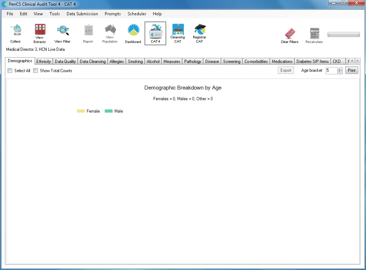Open the Collect tool
Screen dimensions: 366x270
[x=15, y=34]
